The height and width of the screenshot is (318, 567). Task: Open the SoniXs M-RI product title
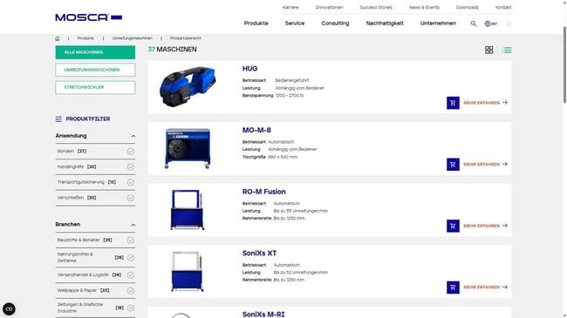point(263,315)
